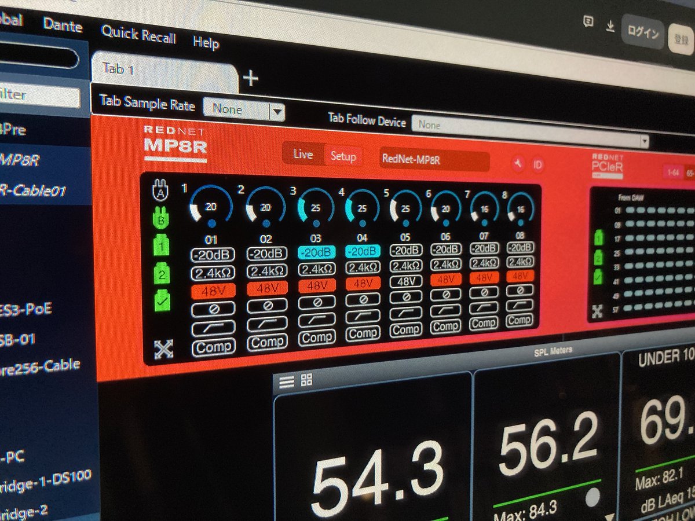Screen dimensions: 695x521
Task: Click the ログイン login button
Action: coord(643,33)
